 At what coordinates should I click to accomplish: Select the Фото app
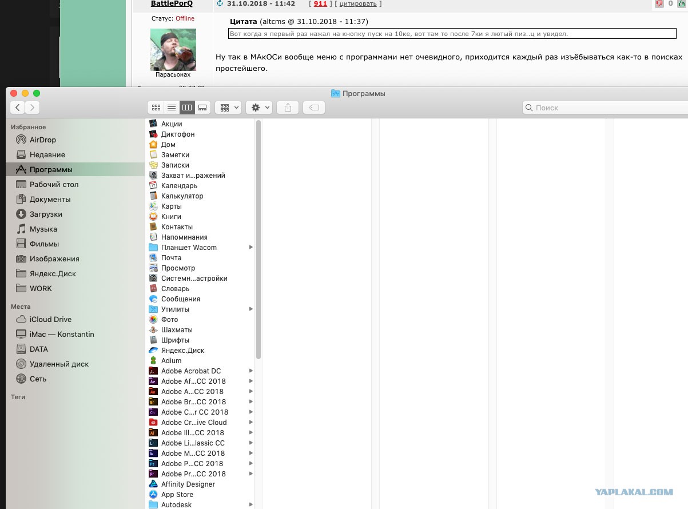click(x=200, y=319)
